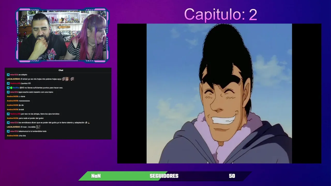Click the moderator badge beside "por eso no las atrapa"

(8, 114)
